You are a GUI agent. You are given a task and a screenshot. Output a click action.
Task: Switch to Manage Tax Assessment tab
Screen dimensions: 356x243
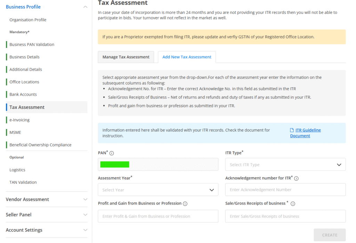(x=126, y=57)
